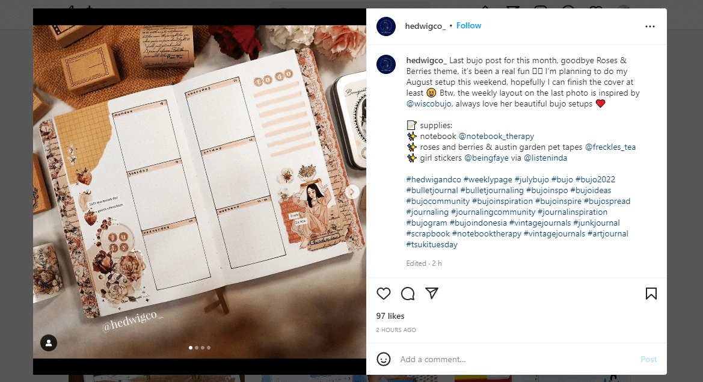This screenshot has width=703, height=382.
Task: Open emoji picker smiley icon
Action: 383,359
